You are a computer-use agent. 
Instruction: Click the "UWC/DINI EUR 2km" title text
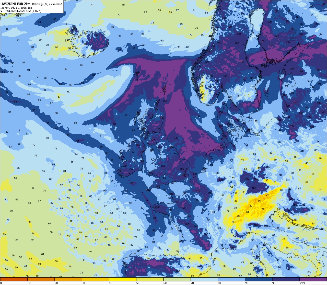15,4
